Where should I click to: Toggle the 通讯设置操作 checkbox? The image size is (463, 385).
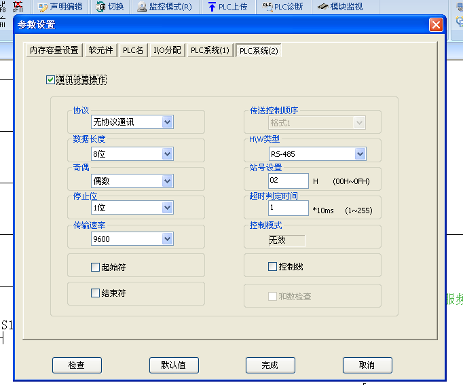[50, 80]
